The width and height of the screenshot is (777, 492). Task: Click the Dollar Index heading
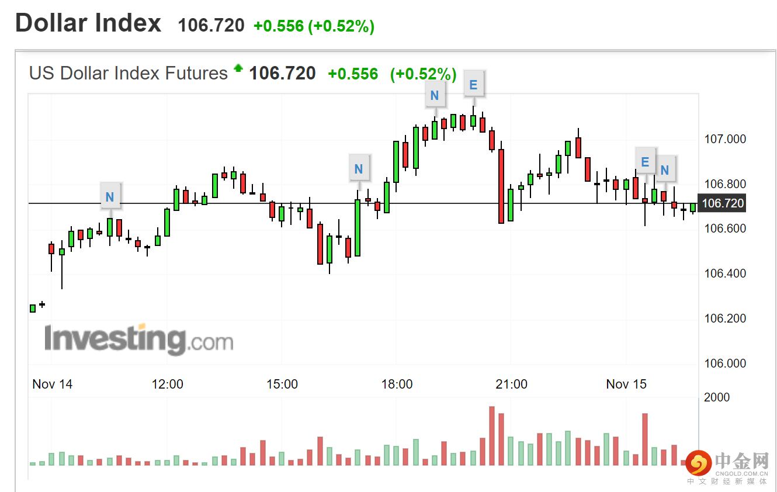(x=88, y=23)
